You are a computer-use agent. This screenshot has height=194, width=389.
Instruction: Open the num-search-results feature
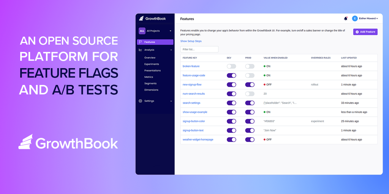pyautogui.click(x=193, y=94)
